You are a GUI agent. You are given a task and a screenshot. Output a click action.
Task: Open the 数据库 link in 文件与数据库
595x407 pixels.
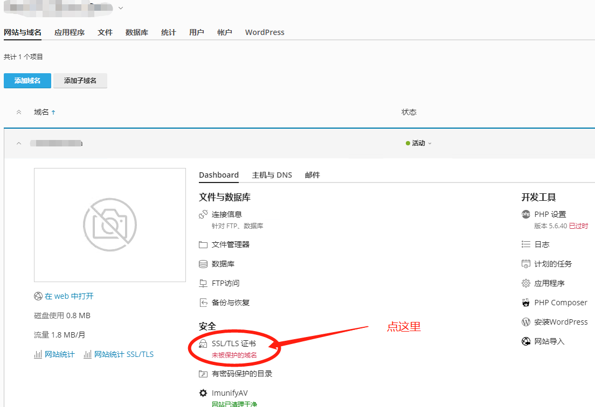[x=223, y=264]
